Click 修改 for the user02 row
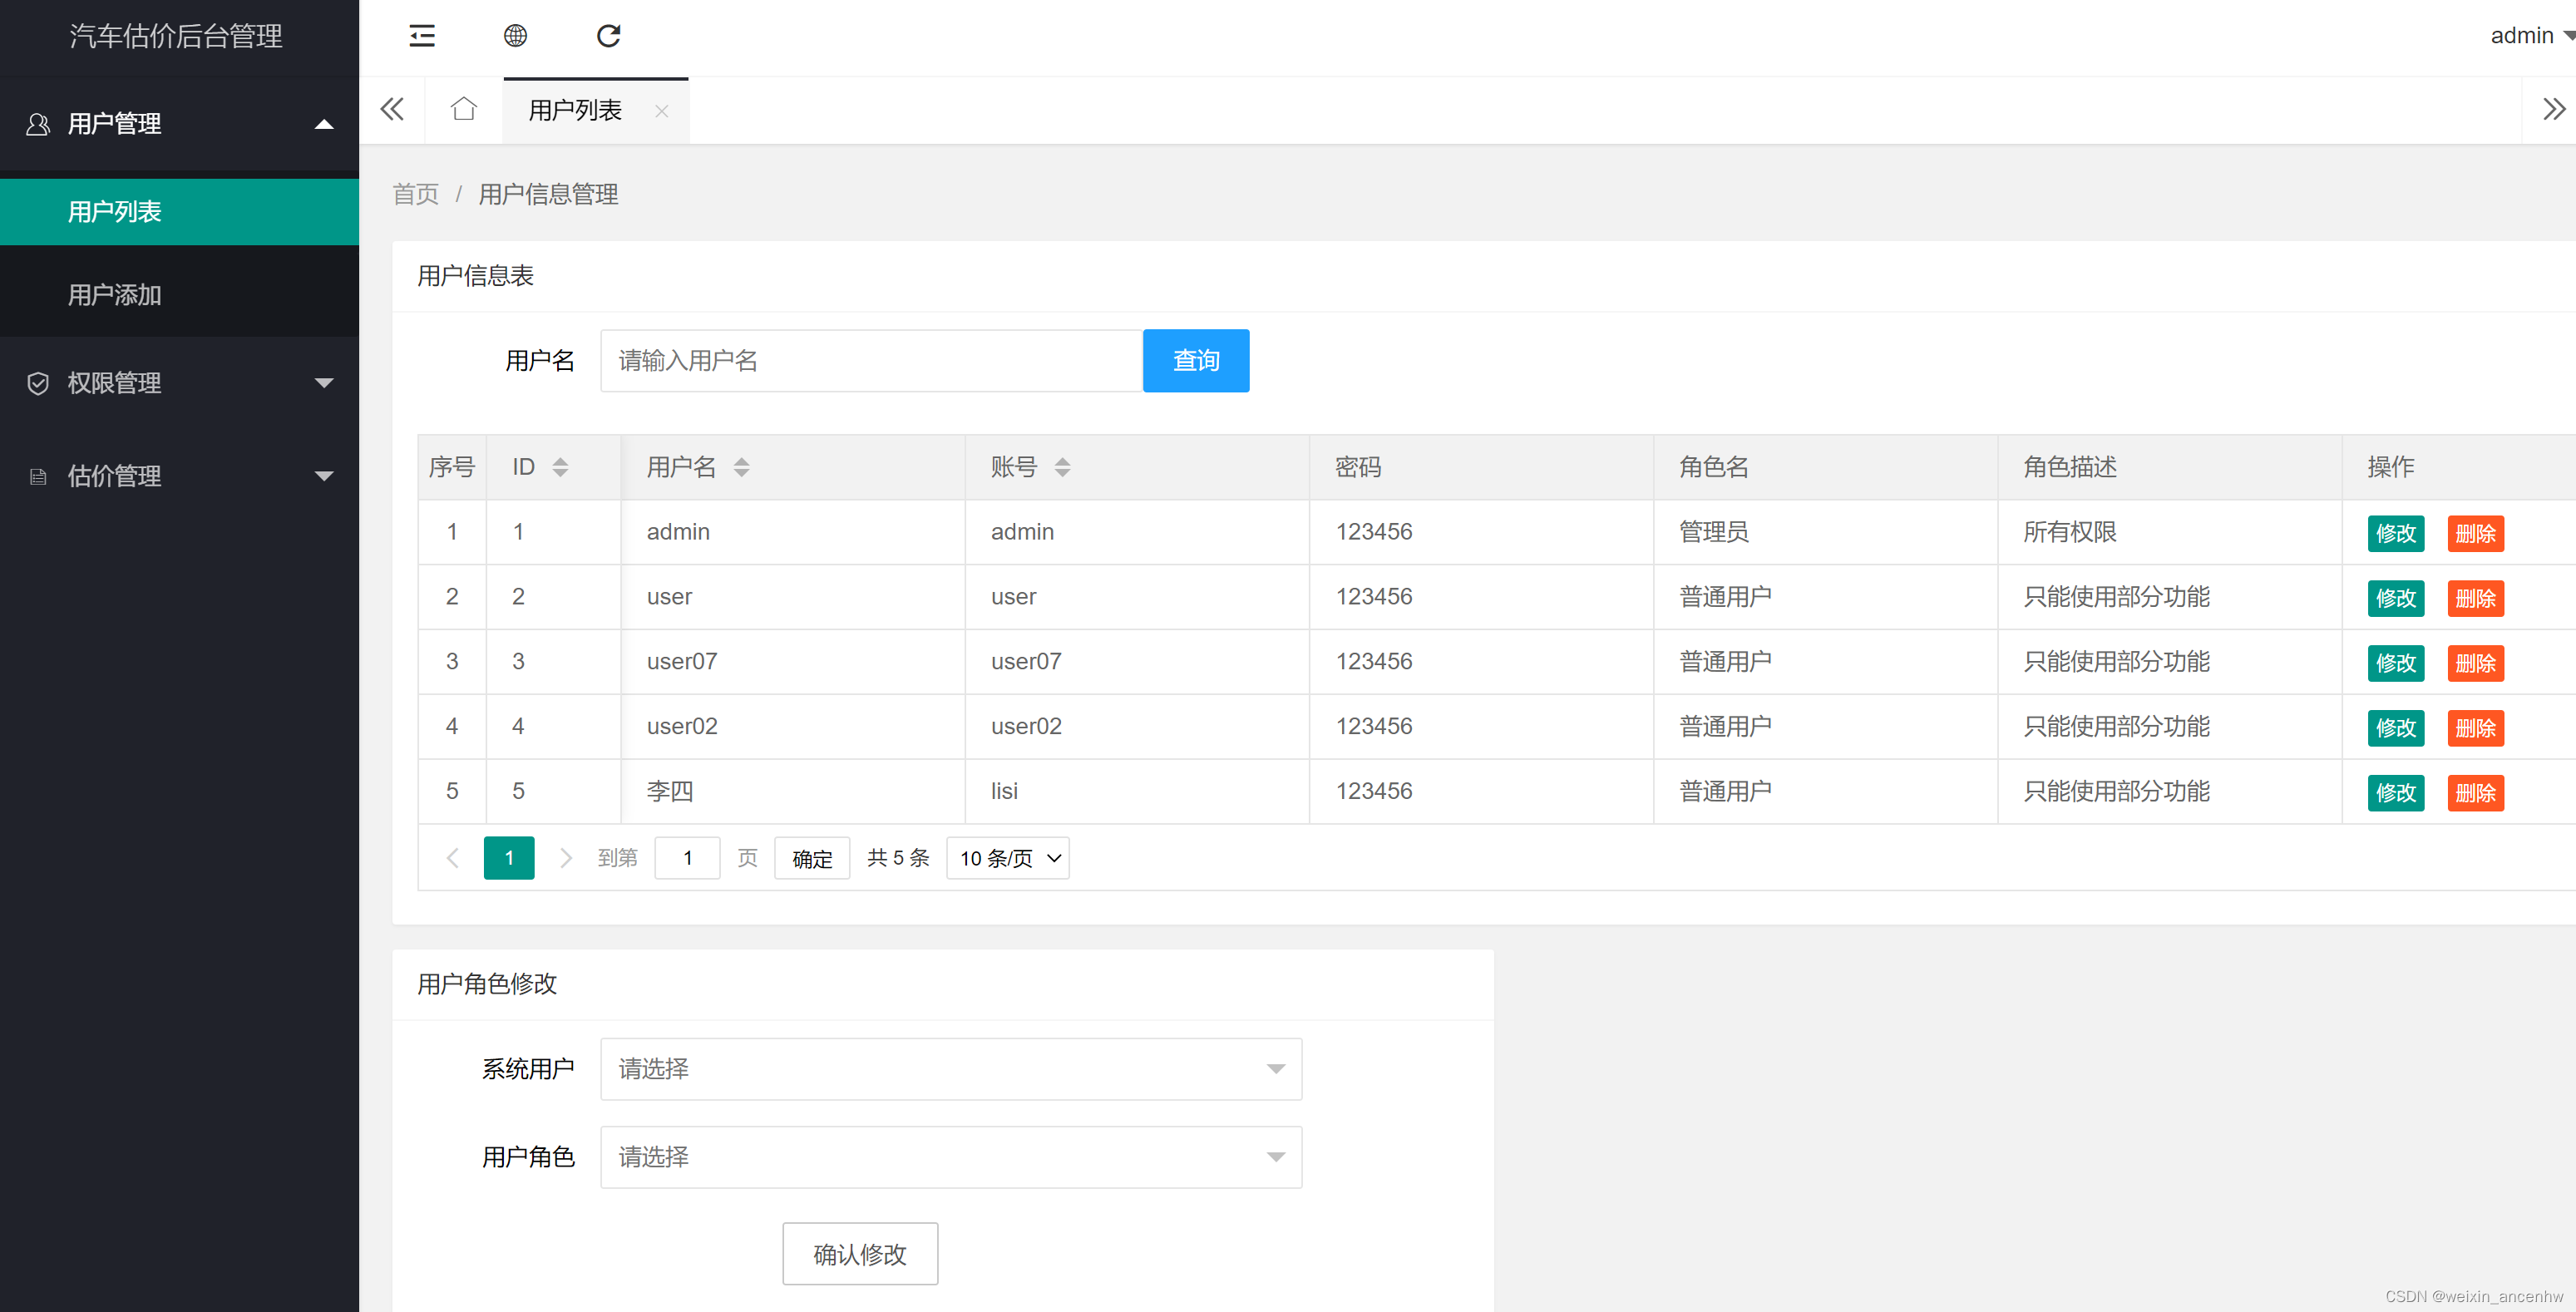This screenshot has height=1312, width=2576. [2395, 729]
